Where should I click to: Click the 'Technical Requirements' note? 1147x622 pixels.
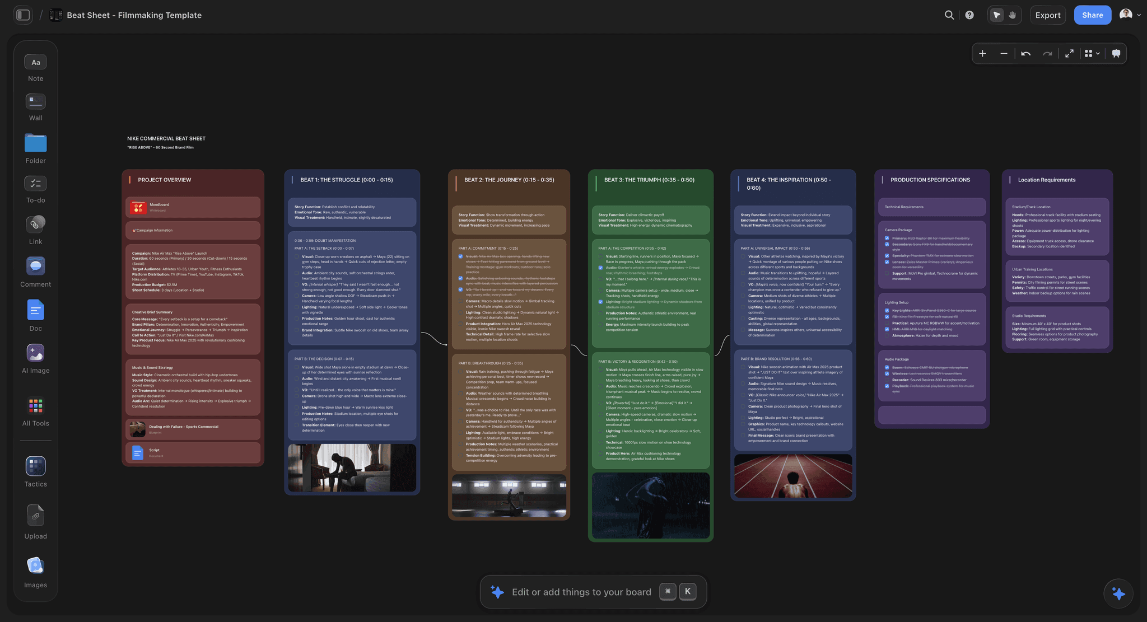[932, 207]
